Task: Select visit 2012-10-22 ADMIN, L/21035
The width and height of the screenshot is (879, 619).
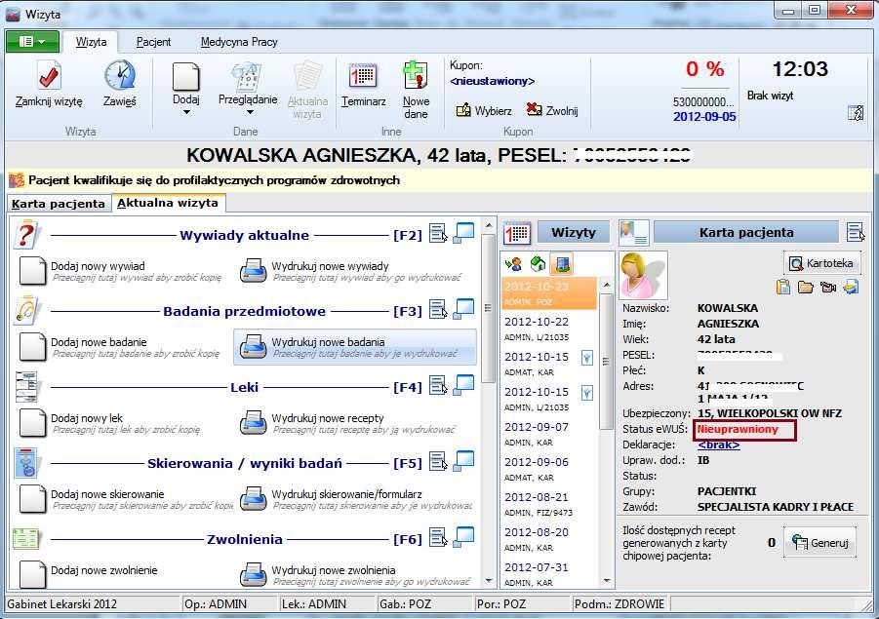Action: point(549,329)
